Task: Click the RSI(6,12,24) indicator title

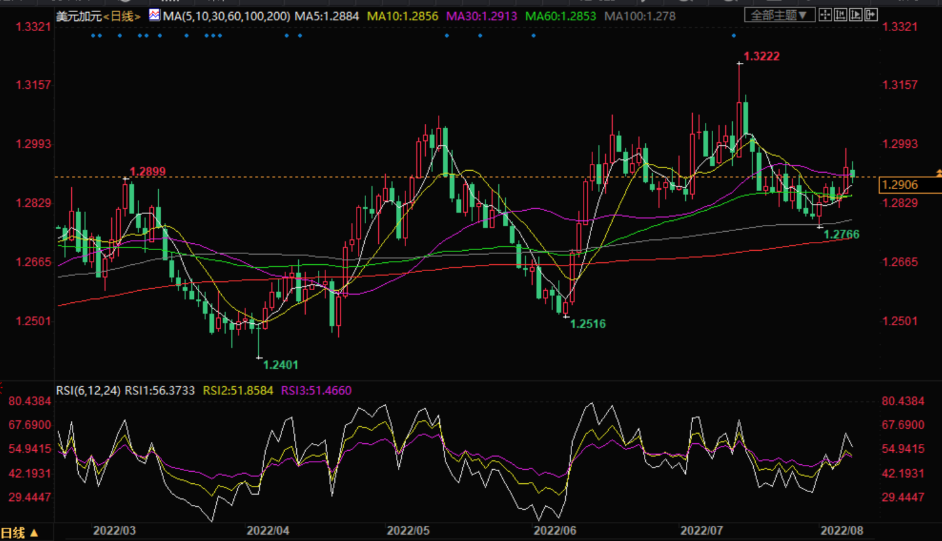Action: (x=88, y=391)
